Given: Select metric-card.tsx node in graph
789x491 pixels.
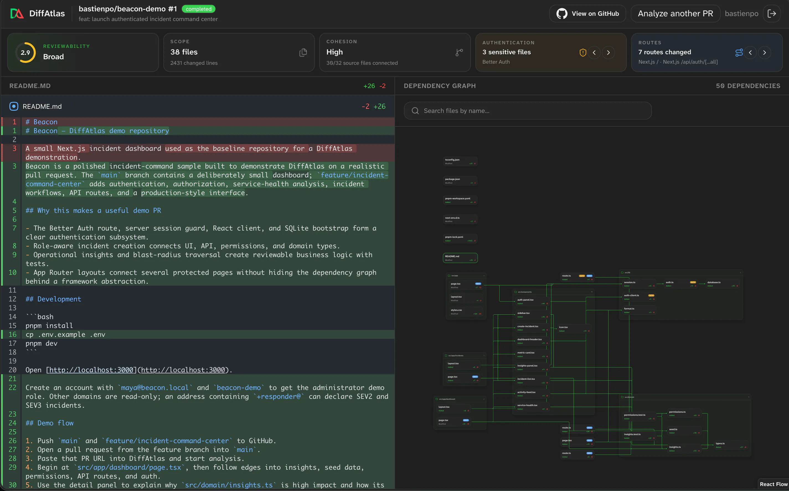Looking at the screenshot, I should tap(532, 354).
